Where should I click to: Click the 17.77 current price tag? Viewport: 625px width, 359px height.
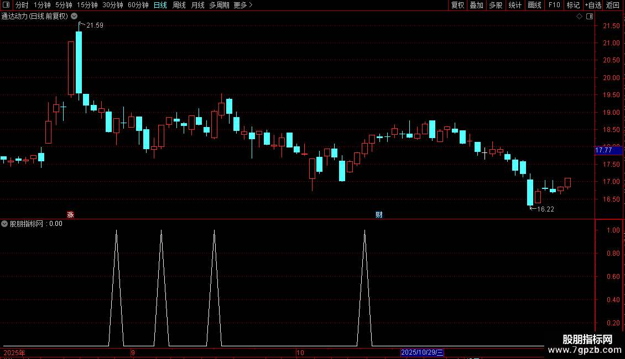point(608,150)
